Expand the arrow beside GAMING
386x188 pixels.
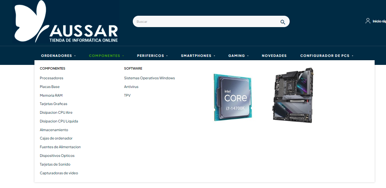coord(248,56)
